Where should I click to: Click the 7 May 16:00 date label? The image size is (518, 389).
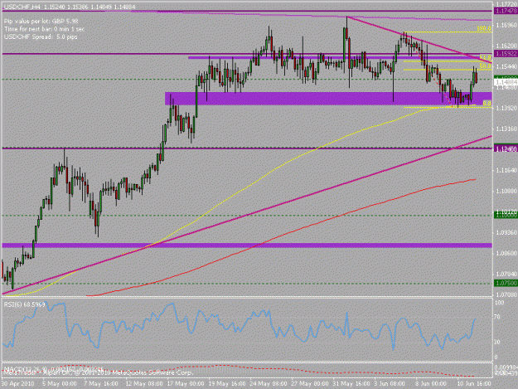101,384
